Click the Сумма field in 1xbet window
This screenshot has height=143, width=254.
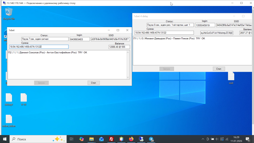[x=39, y=47]
